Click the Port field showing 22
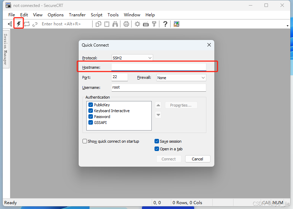The image size is (293, 209). pos(120,77)
